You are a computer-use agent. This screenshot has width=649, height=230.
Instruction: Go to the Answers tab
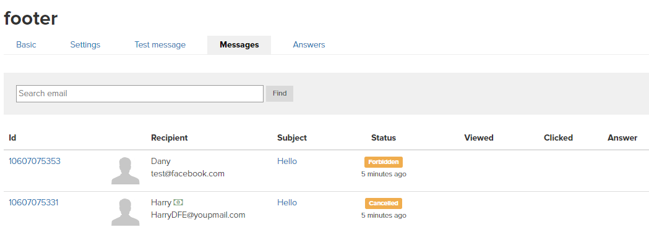tap(309, 44)
